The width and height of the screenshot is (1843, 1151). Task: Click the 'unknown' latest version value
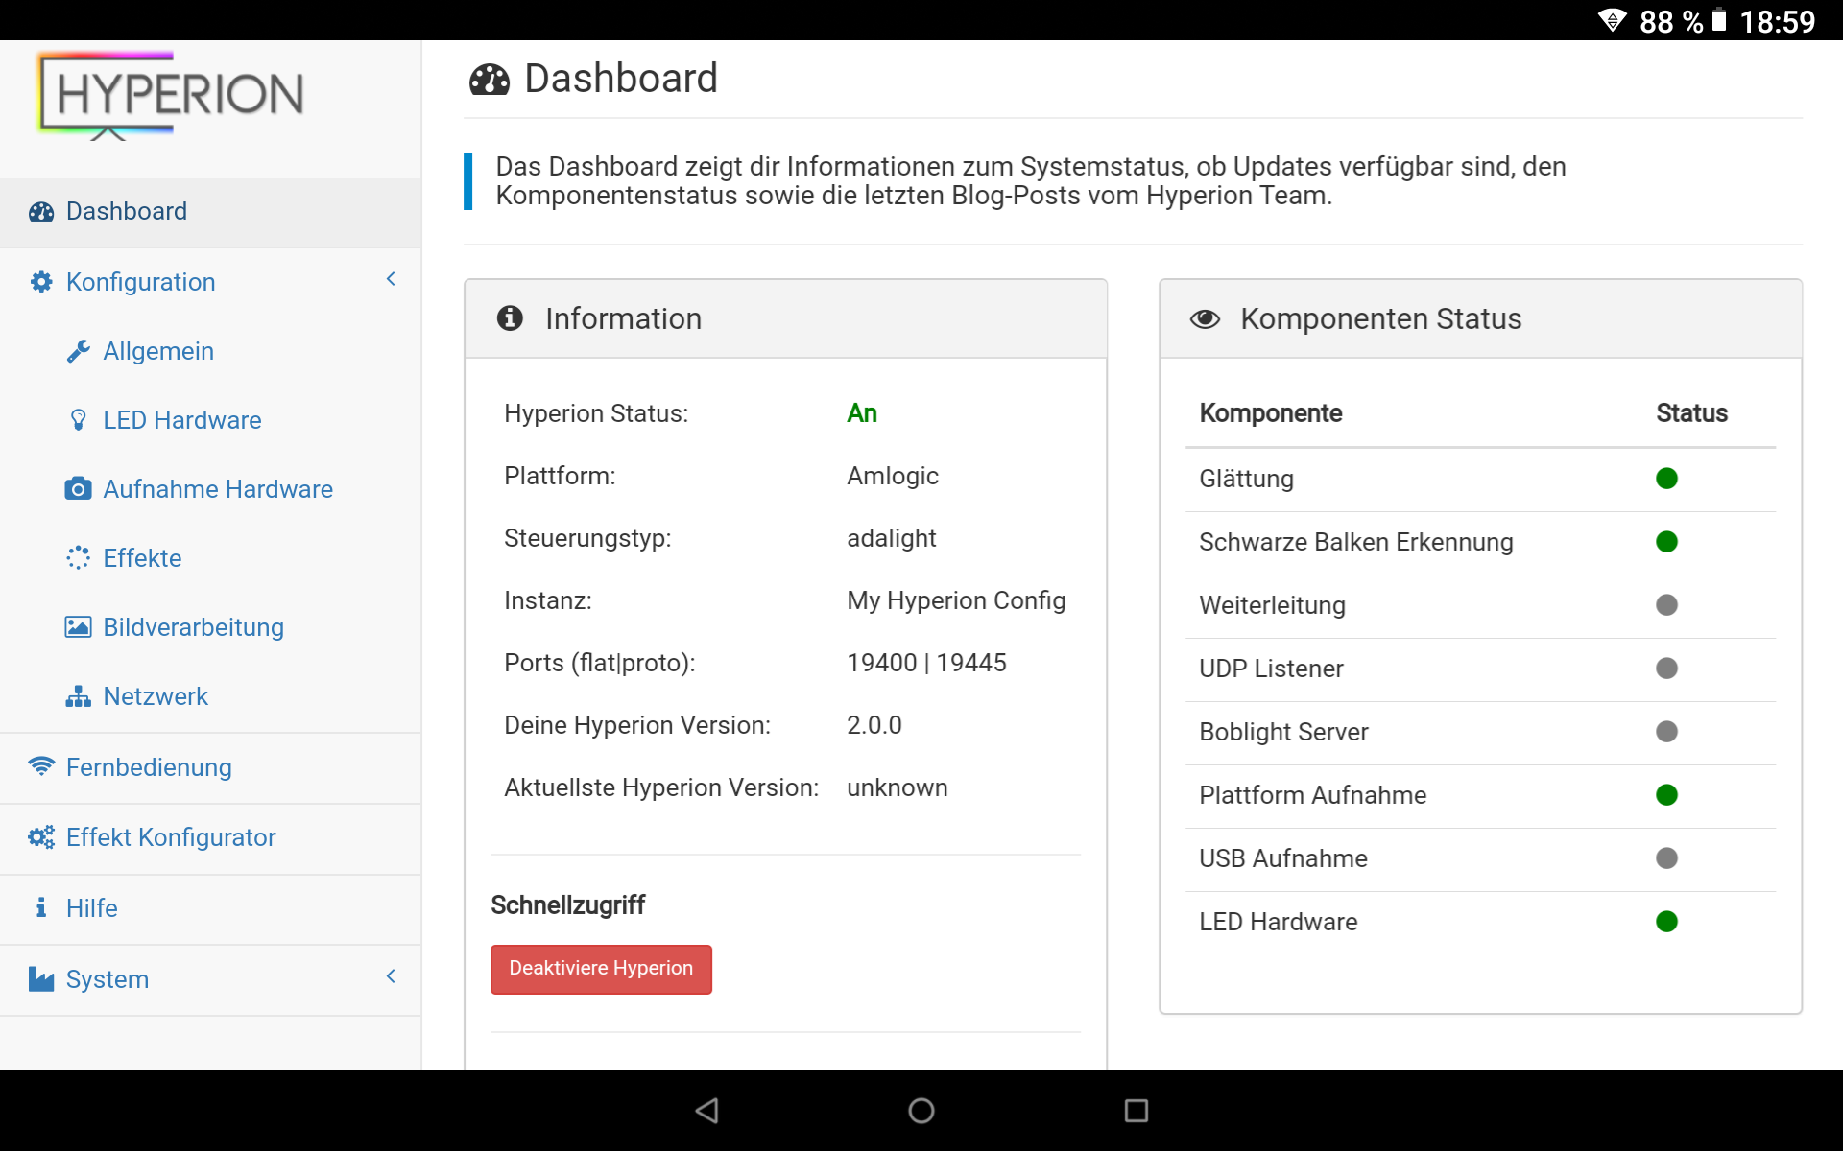coord(897,787)
